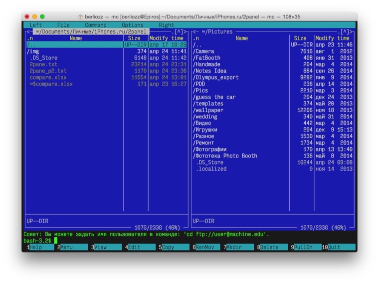Viewport: 379px width, 283px height.
Task: Toggle left panel .n sort indicator
Action: pyautogui.click(x=30, y=38)
